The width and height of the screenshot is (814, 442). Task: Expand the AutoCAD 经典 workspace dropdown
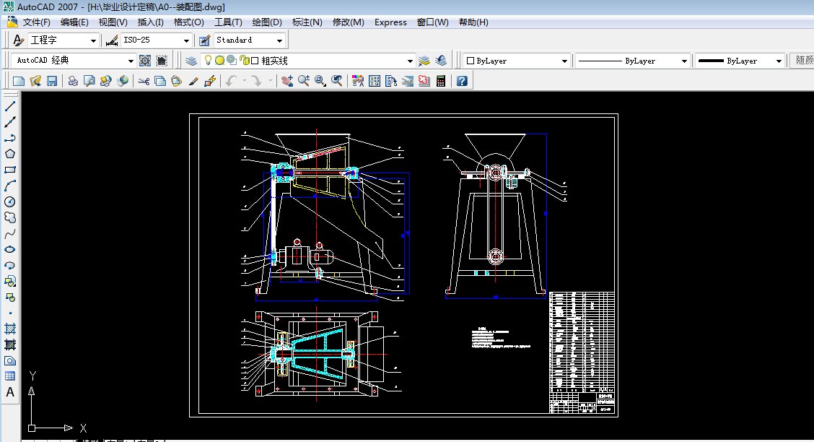[131, 61]
